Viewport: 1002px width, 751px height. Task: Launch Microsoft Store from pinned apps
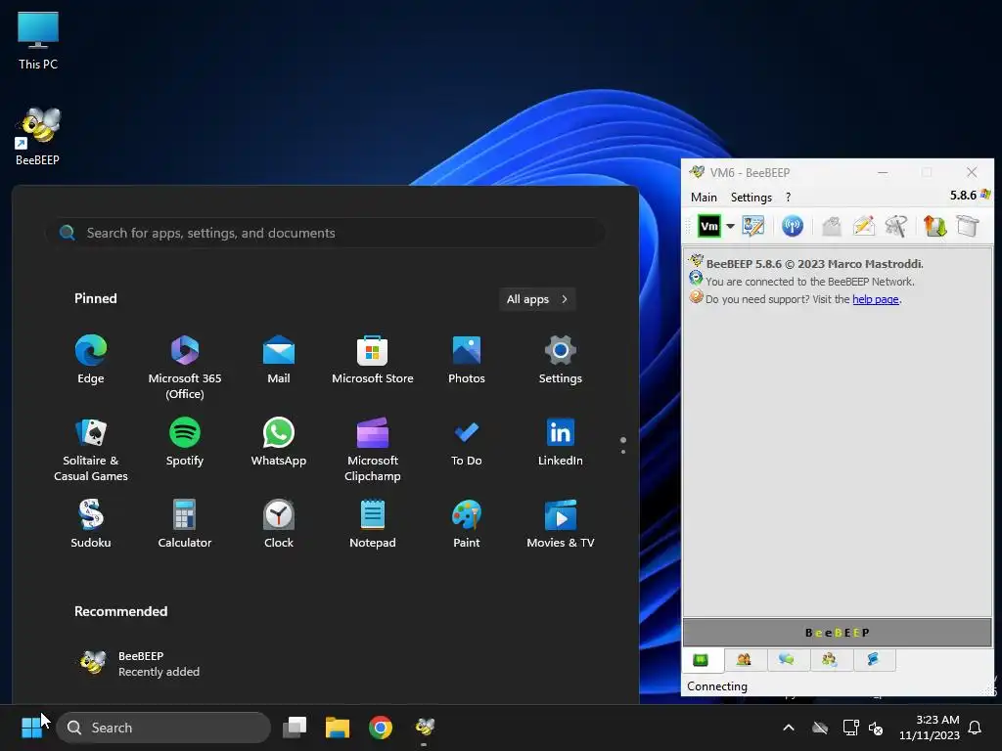[373, 360]
